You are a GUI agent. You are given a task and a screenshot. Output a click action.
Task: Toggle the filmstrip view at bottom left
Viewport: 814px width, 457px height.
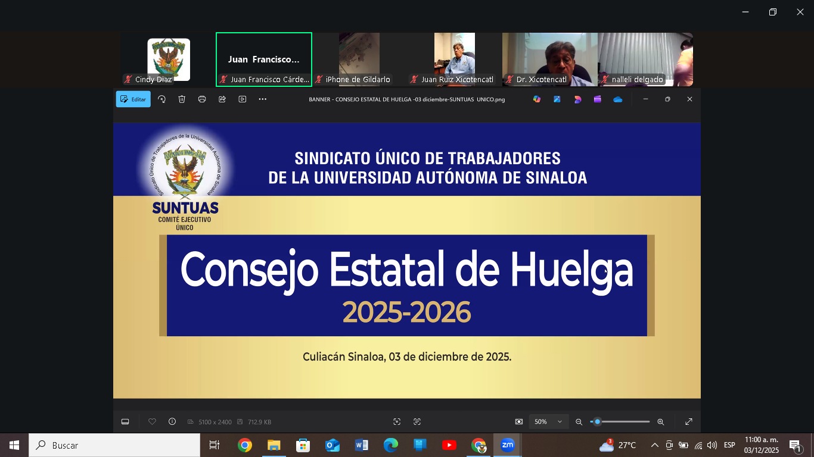pos(125,422)
